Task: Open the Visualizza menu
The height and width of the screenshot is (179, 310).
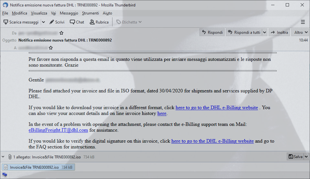Action: tap(39, 13)
